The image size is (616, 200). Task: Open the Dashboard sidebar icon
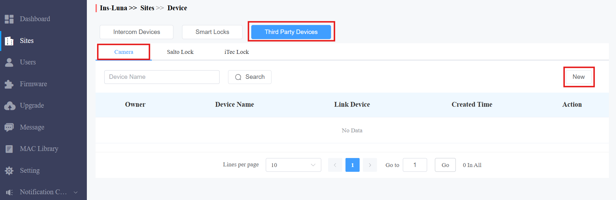point(9,19)
